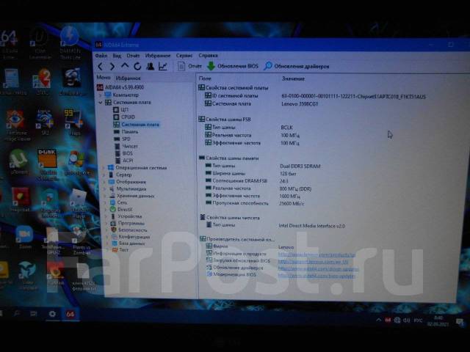The height and width of the screenshot is (352, 470).
Task: Click the Forward navigation arrow in AIDA64
Action: click(x=112, y=67)
